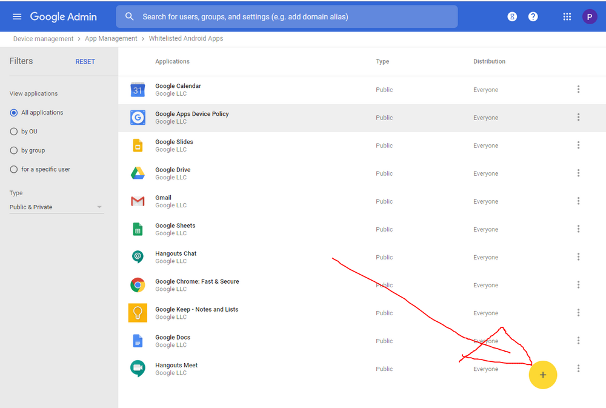Focus the search users and settings field

click(287, 16)
